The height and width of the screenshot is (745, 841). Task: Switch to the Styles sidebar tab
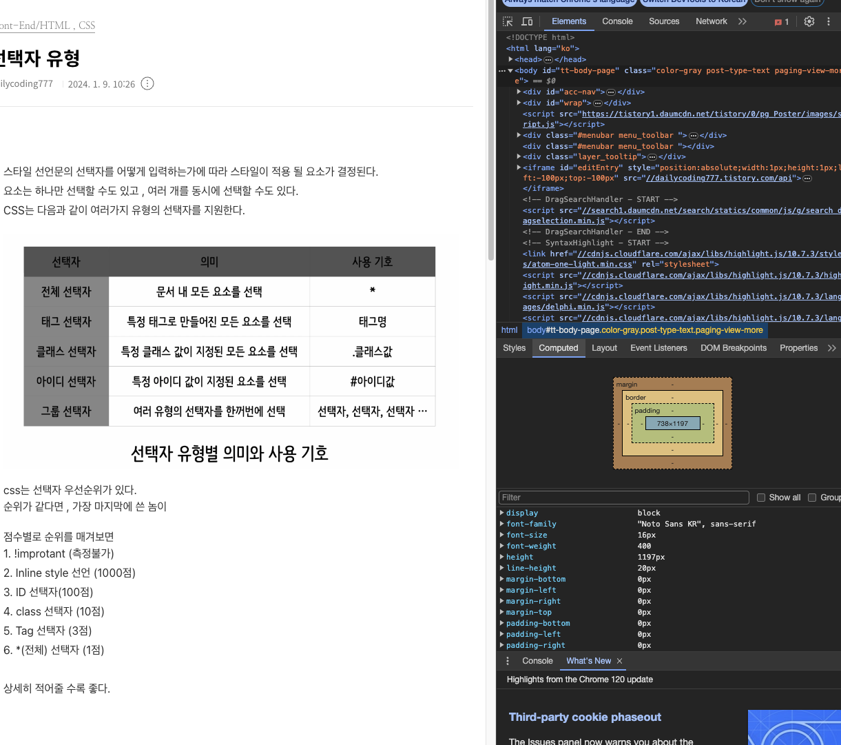[x=514, y=348]
